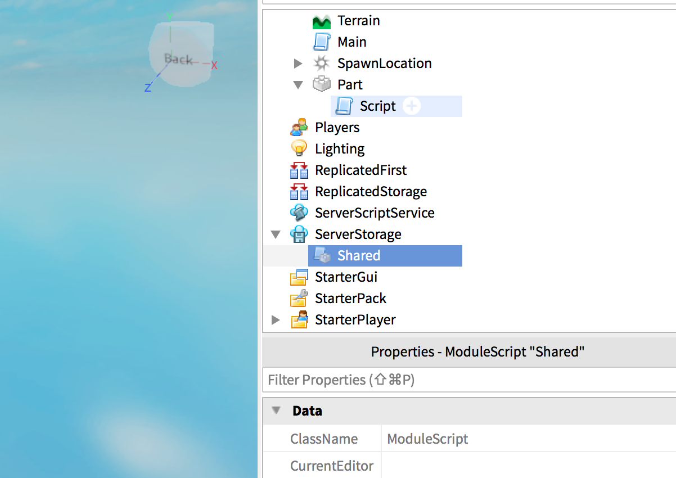Click the Data section header text
The image size is (676, 478).
[307, 411]
